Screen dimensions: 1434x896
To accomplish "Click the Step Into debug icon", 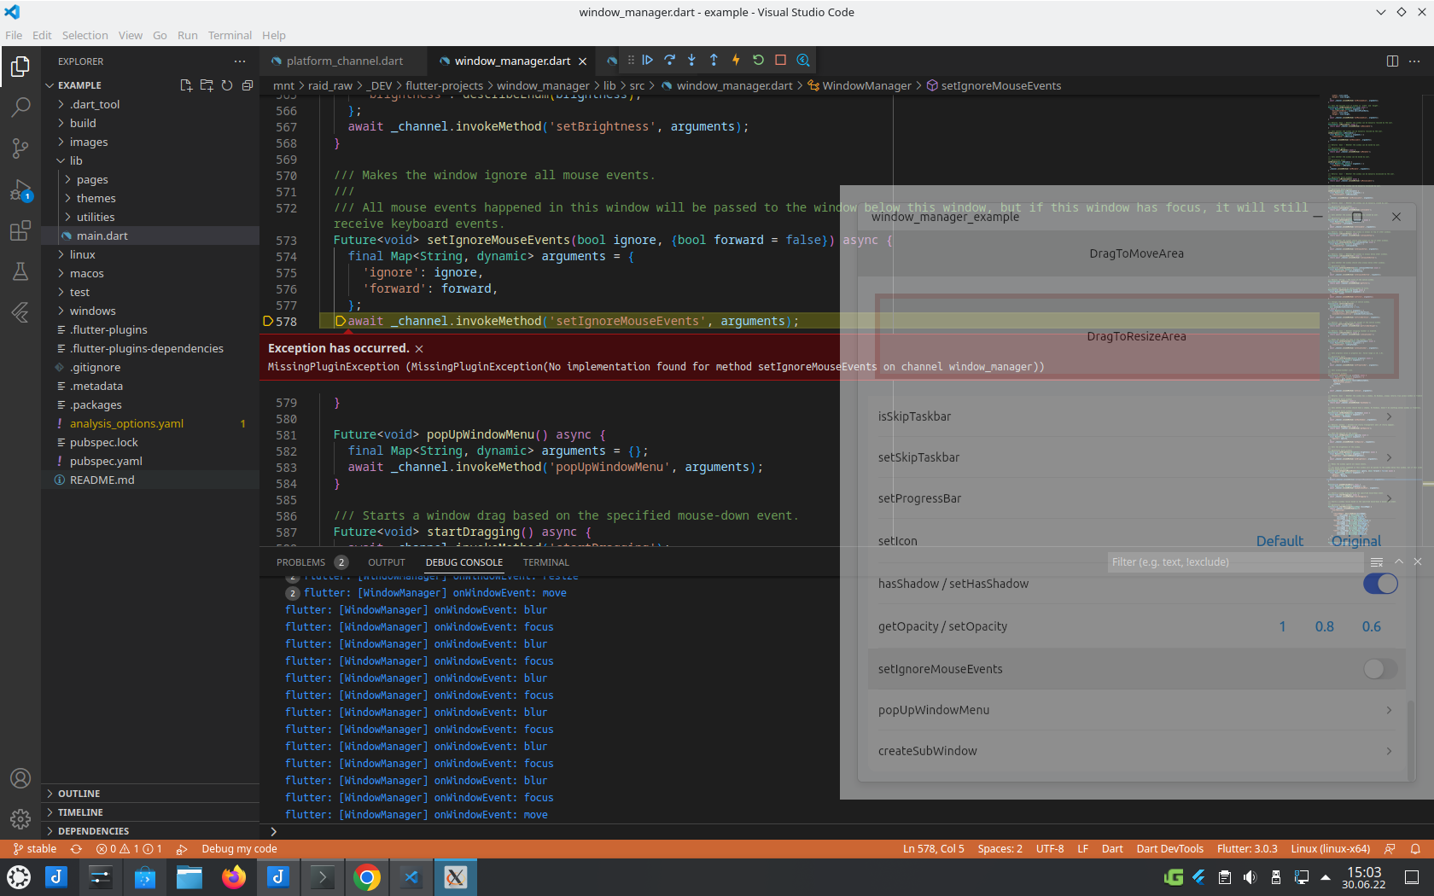I will click(692, 60).
